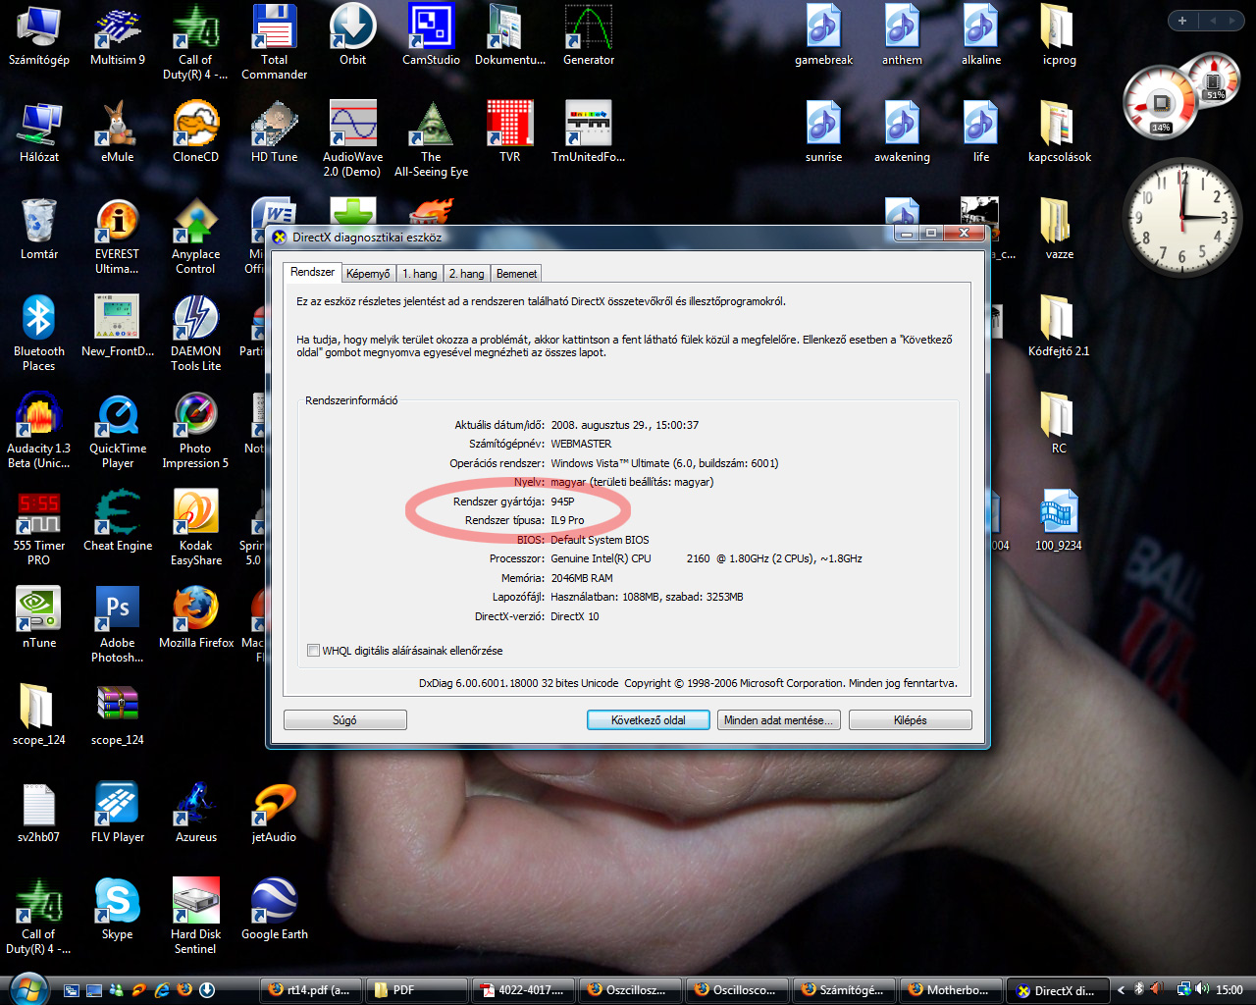The image size is (1256, 1005).
Task: Select the Generator desktop shortcut
Action: (x=589, y=35)
